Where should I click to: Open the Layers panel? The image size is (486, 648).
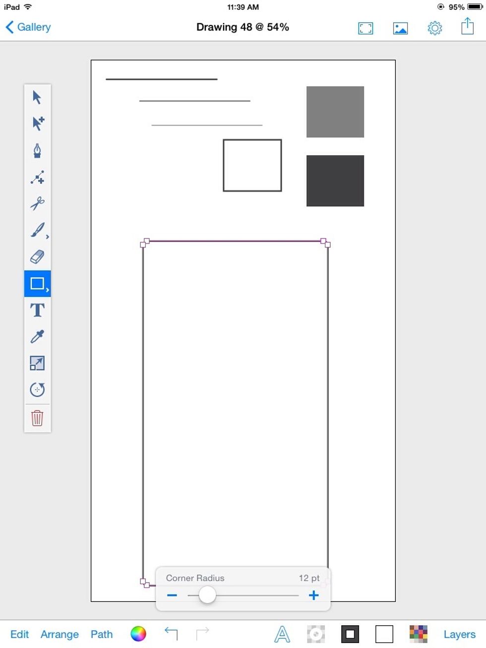(459, 634)
